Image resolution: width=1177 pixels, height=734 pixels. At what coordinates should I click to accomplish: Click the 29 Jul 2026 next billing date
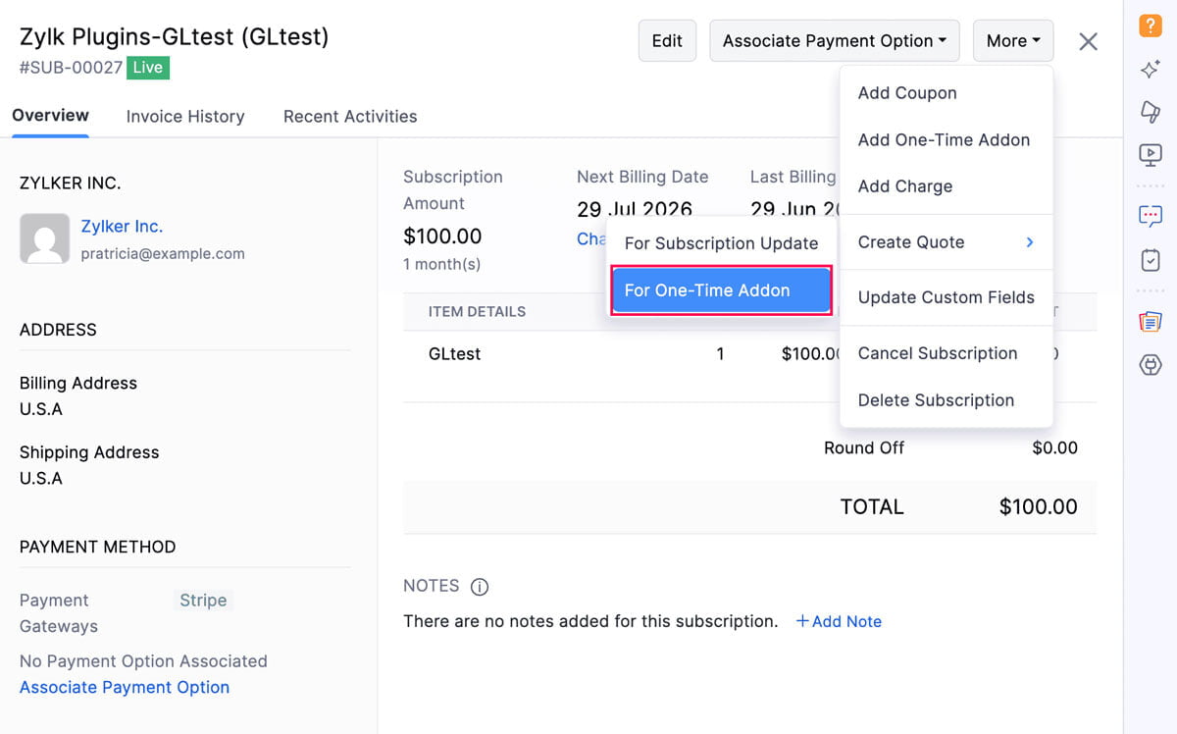[634, 209]
